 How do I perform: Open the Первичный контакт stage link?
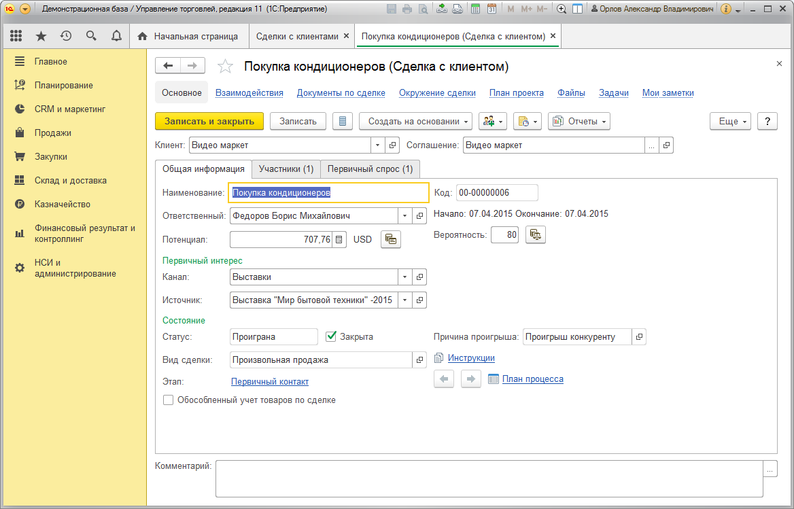pos(270,382)
